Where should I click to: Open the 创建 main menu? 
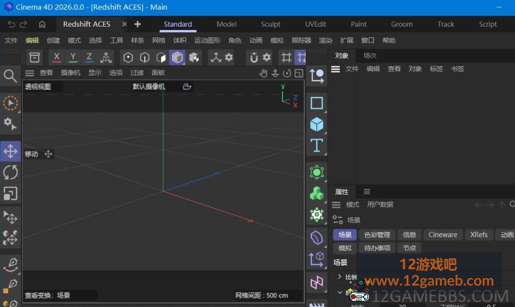pyautogui.click(x=53, y=40)
